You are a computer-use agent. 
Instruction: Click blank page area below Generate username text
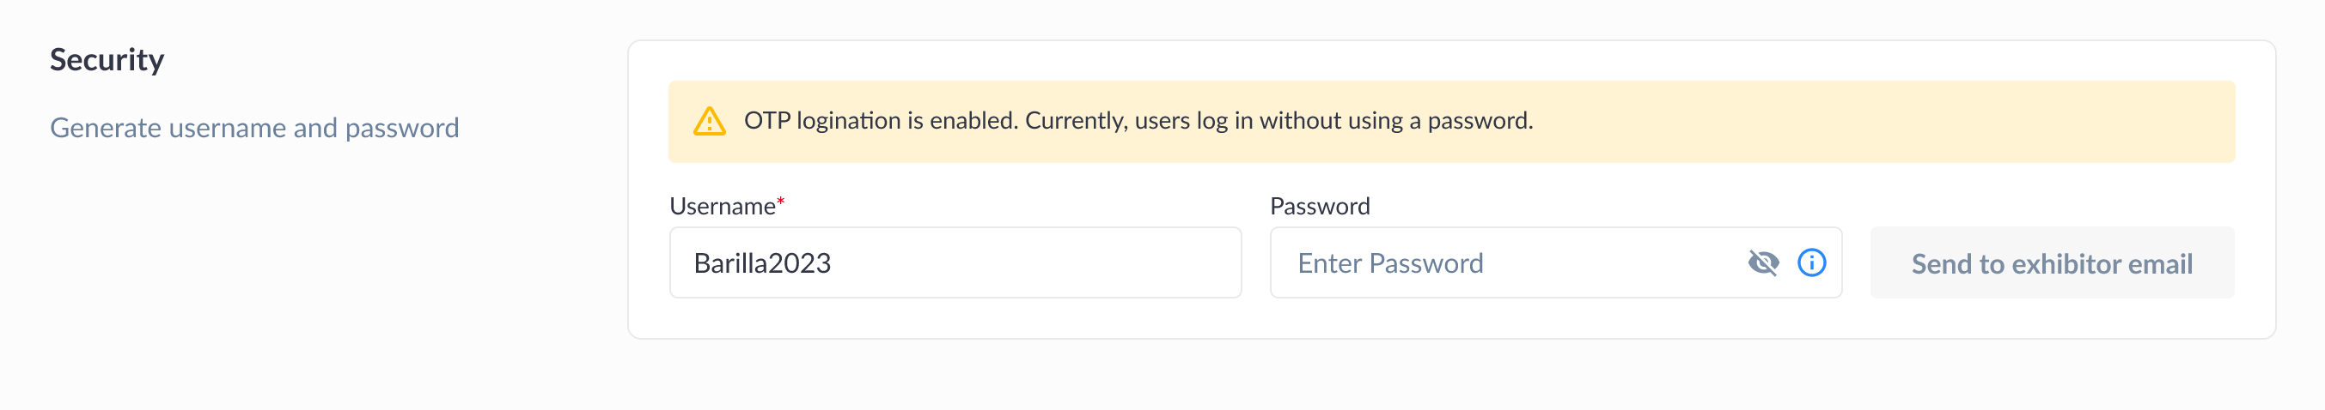coord(271,270)
